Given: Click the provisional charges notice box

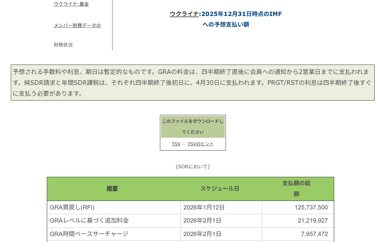Looking at the screenshot, I should click(192, 83).
